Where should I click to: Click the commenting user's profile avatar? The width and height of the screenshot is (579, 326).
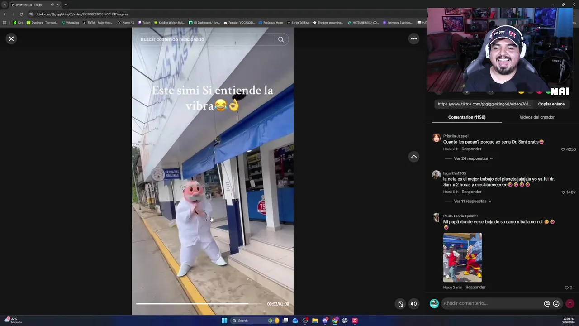[x=434, y=303]
